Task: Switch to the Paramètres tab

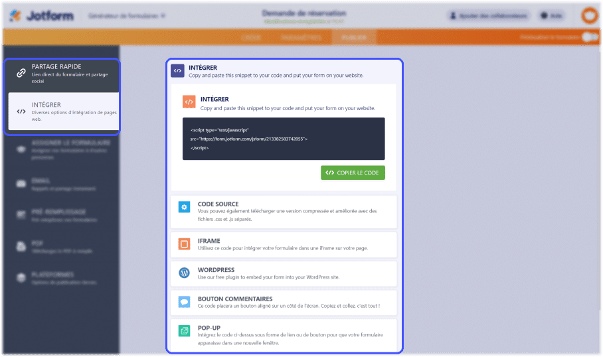Action: point(301,37)
